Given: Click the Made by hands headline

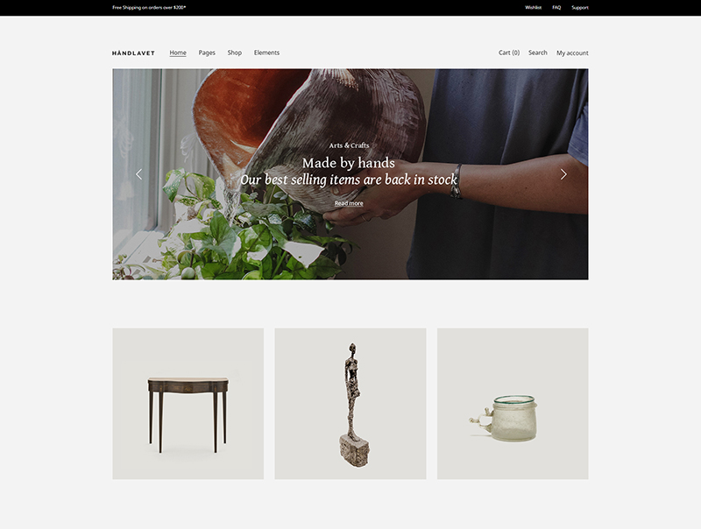Looking at the screenshot, I should (x=348, y=163).
